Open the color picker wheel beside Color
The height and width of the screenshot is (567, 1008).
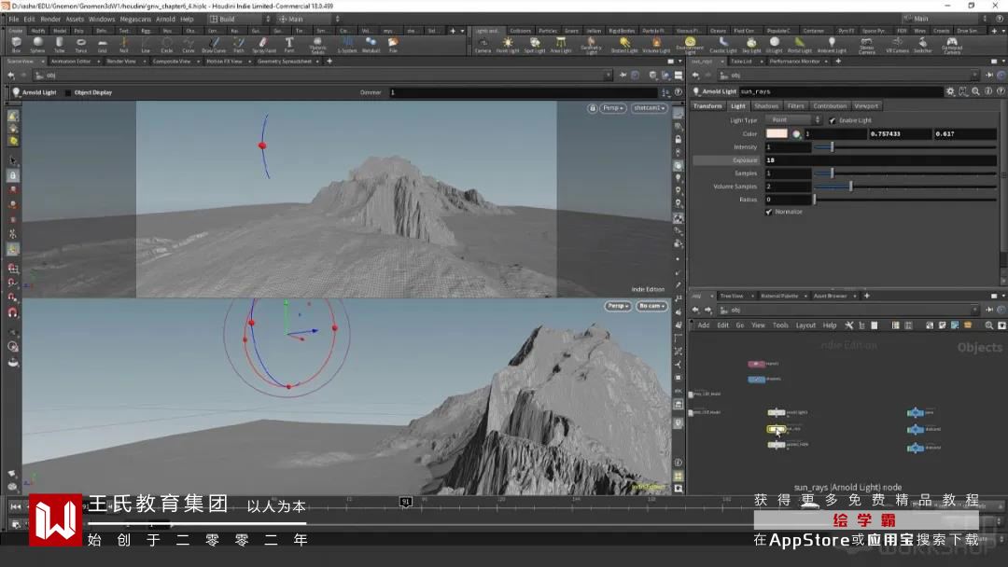[796, 133]
